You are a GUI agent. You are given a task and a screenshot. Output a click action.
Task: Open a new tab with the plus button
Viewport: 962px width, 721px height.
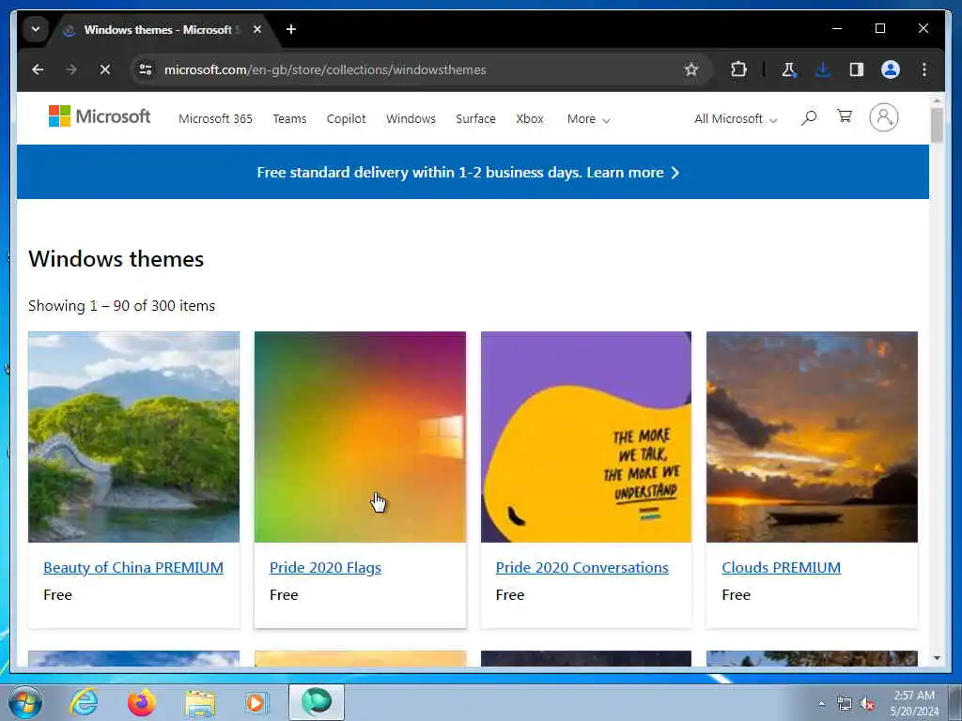click(x=291, y=29)
